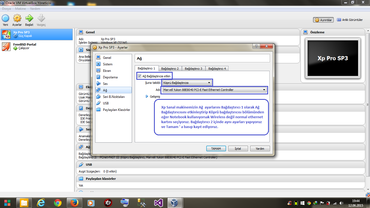Switch to the Bağdaştırıcı 4 tab
The width and height of the screenshot is (370, 208).
pos(217,69)
